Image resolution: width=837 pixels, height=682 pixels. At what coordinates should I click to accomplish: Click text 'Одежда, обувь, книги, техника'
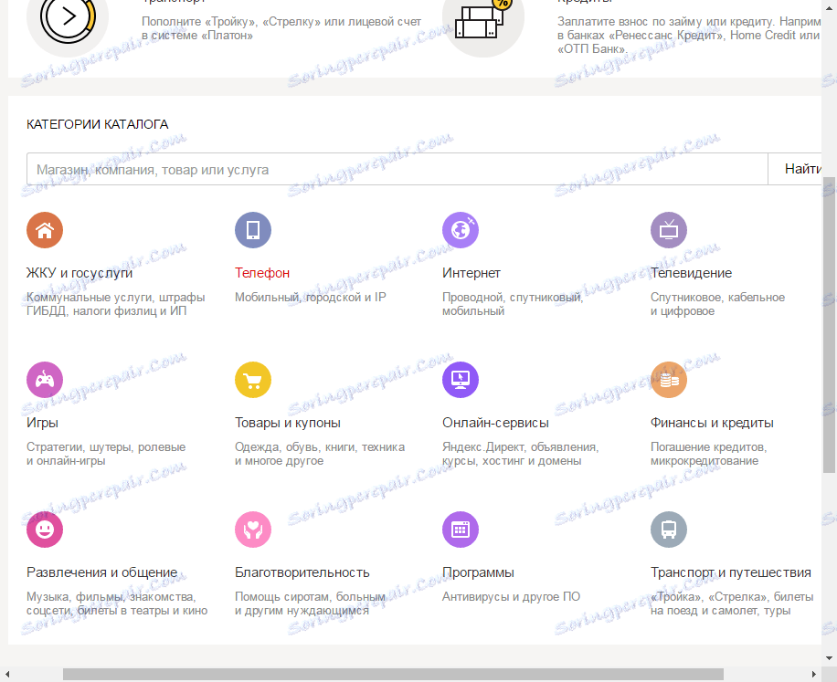tap(320, 446)
